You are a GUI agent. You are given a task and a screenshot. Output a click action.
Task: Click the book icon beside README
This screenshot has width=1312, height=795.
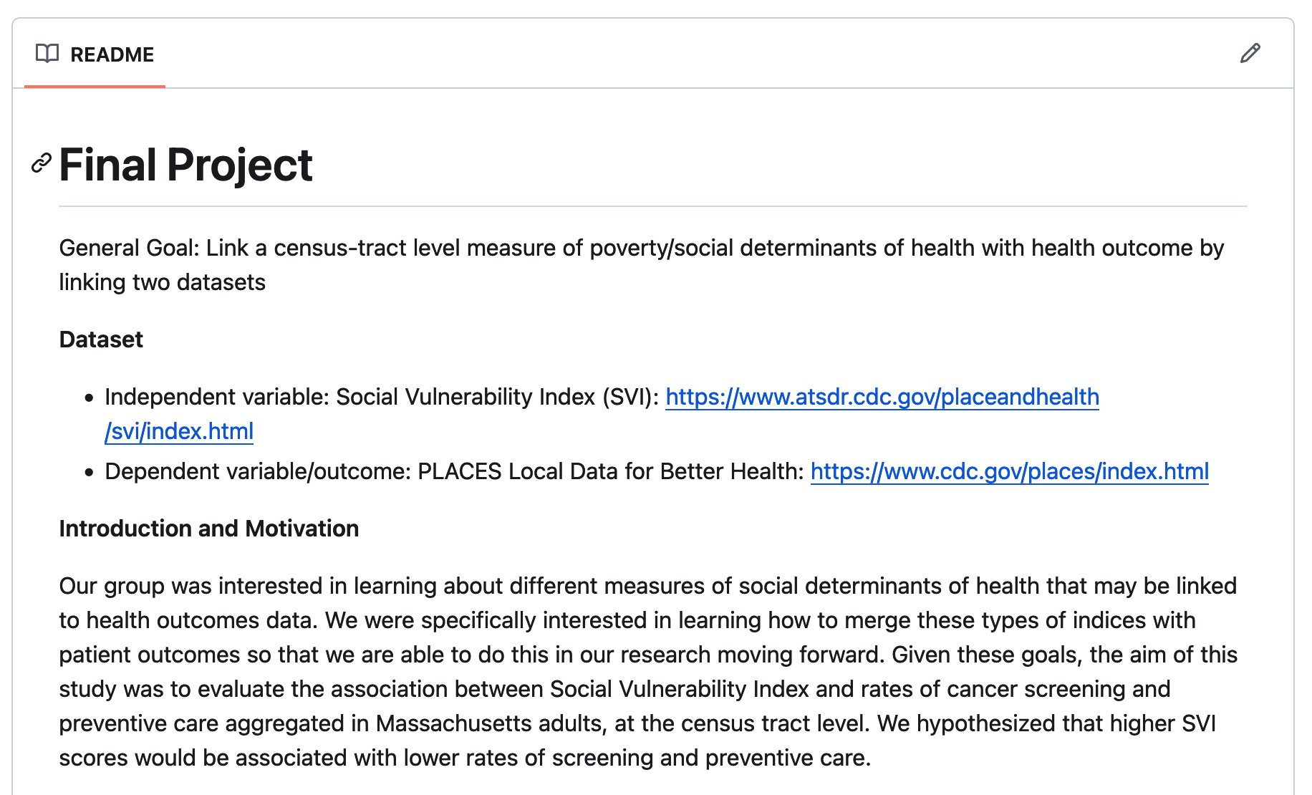tap(47, 54)
